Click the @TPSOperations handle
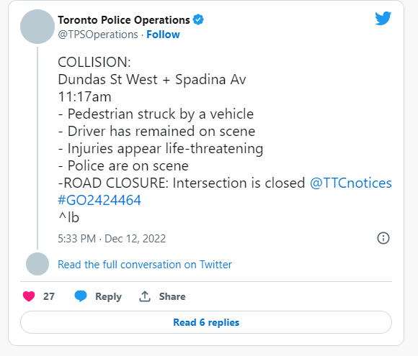This screenshot has height=356, width=418. (98, 35)
